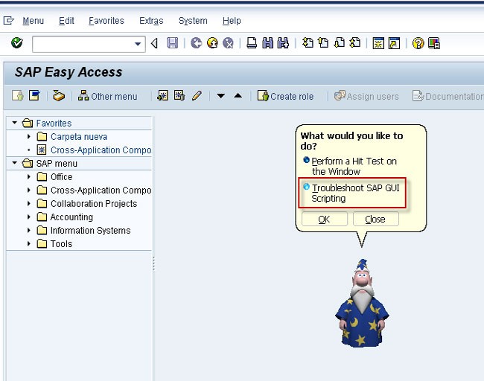Click the Other menu button
The width and height of the screenshot is (484, 381).
click(x=107, y=96)
